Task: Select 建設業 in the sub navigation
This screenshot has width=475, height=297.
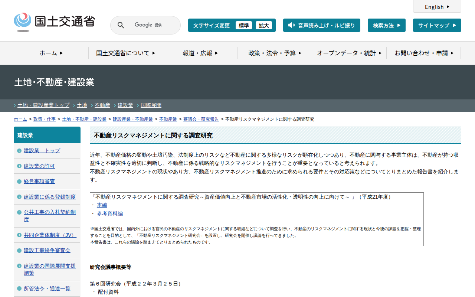Action: pos(125,105)
